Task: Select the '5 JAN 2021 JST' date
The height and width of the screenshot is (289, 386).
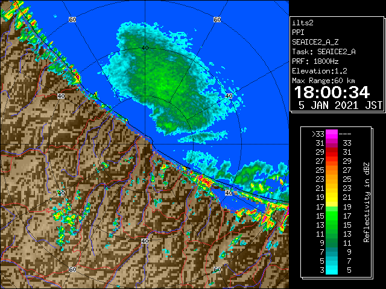Action: click(340, 105)
